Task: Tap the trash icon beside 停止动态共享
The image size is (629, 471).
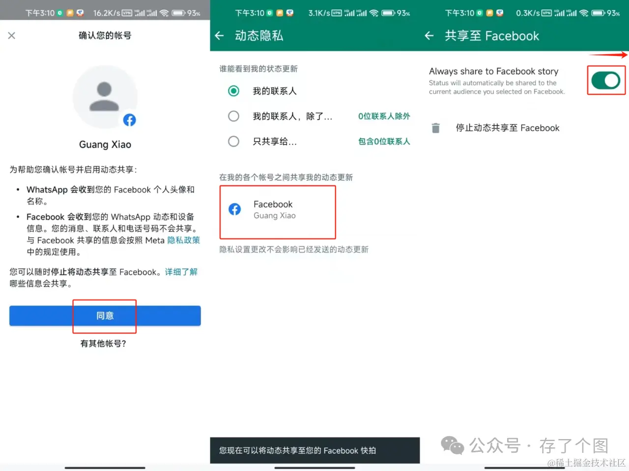Action: [x=435, y=128]
